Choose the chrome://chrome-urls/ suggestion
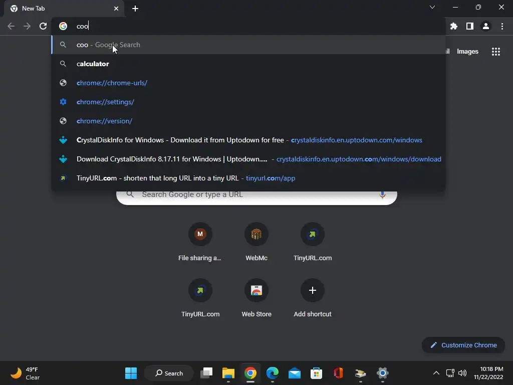Viewport: 513px width, 385px height. (248, 83)
